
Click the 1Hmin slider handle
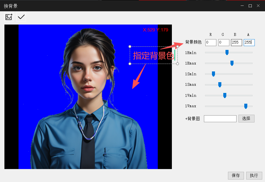coord(227,52)
